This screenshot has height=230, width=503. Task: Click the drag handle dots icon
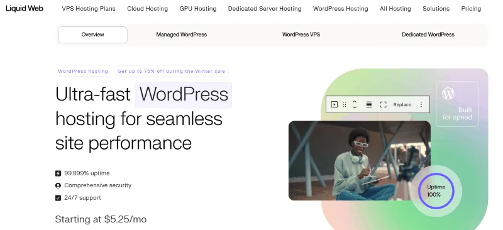pos(344,104)
